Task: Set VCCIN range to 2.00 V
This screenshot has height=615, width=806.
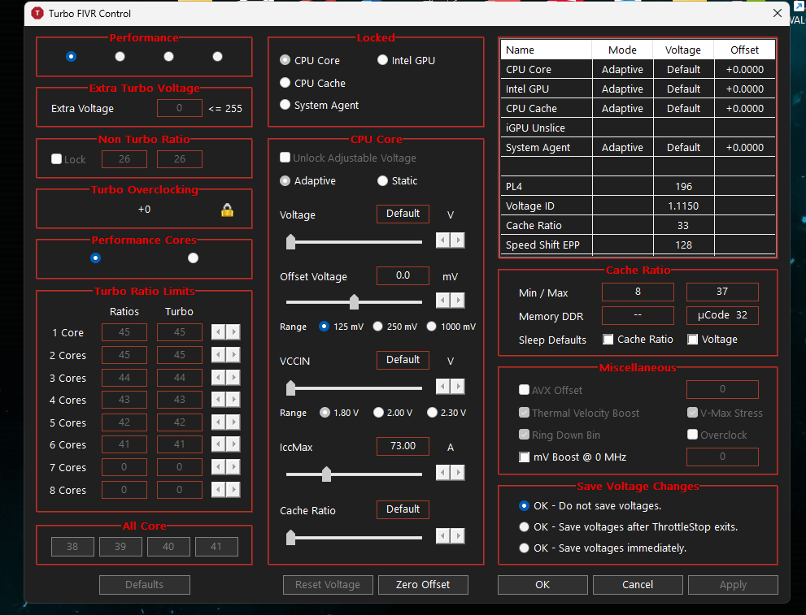Action: [x=378, y=413]
